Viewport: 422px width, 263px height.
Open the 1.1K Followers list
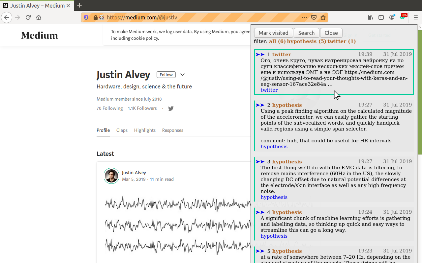[x=142, y=108]
